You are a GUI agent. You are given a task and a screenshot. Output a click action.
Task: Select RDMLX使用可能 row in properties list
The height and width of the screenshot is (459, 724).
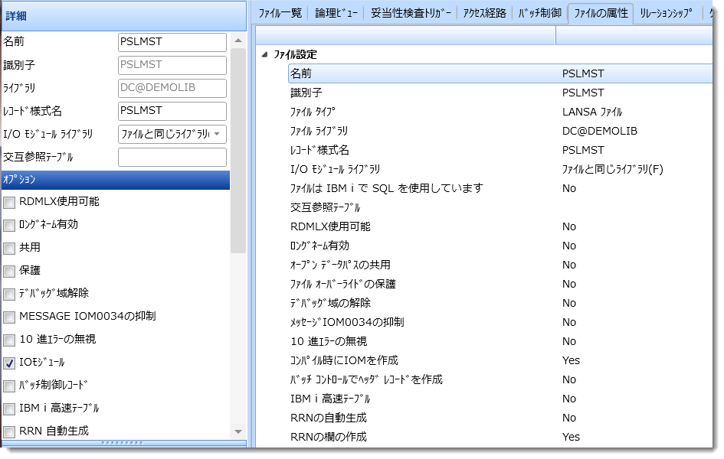tap(500, 226)
